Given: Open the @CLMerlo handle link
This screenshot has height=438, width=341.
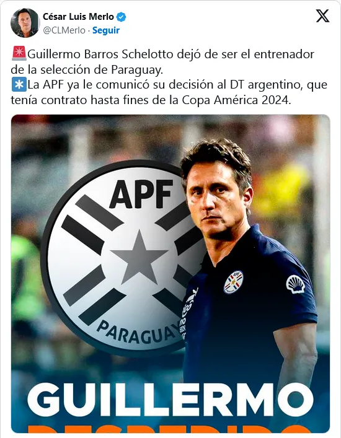Looking at the screenshot, I should pos(64,30).
